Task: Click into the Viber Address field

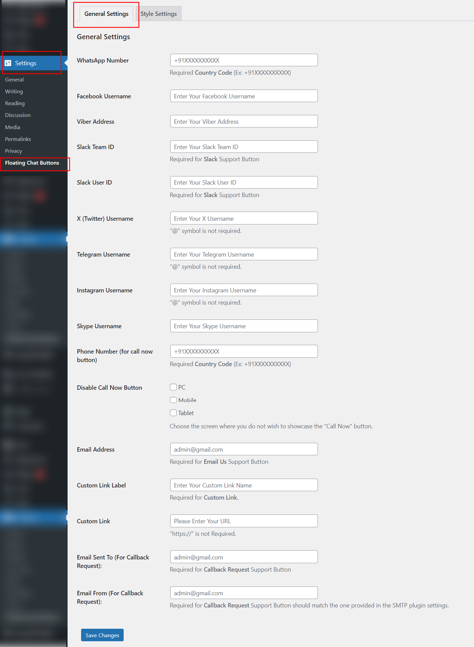Action: (x=244, y=121)
